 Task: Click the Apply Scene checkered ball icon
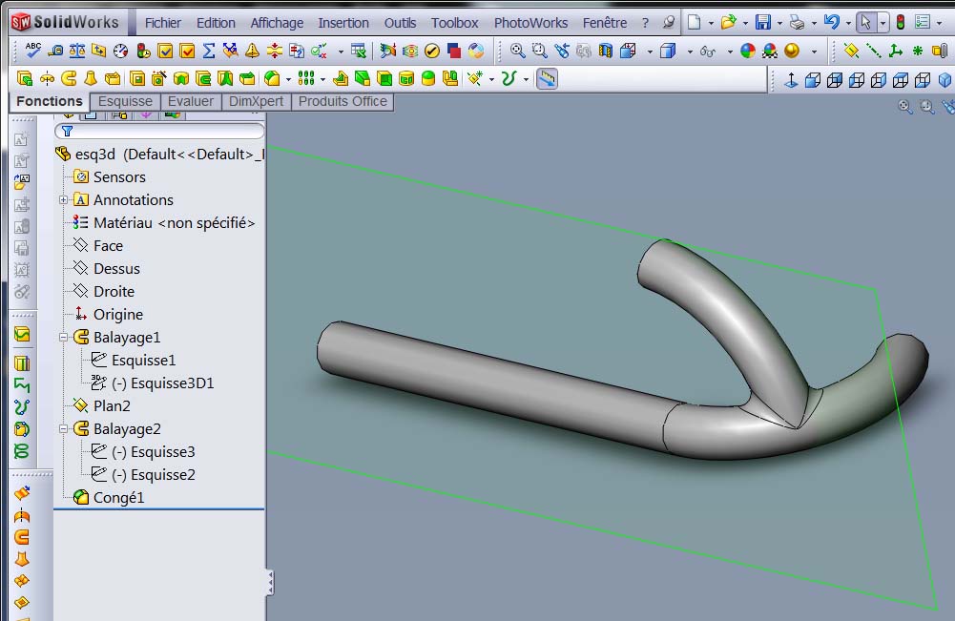click(770, 52)
